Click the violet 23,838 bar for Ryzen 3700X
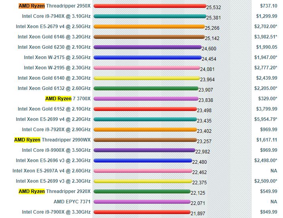 tap(146, 99)
